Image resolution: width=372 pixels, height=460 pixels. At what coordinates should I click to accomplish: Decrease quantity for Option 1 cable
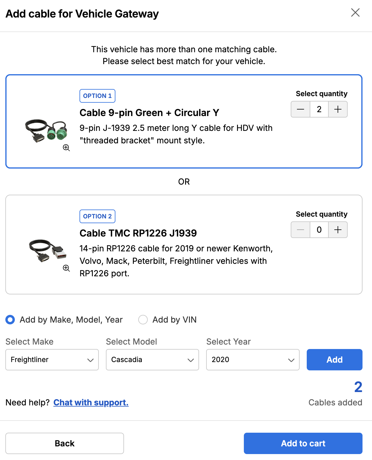301,110
